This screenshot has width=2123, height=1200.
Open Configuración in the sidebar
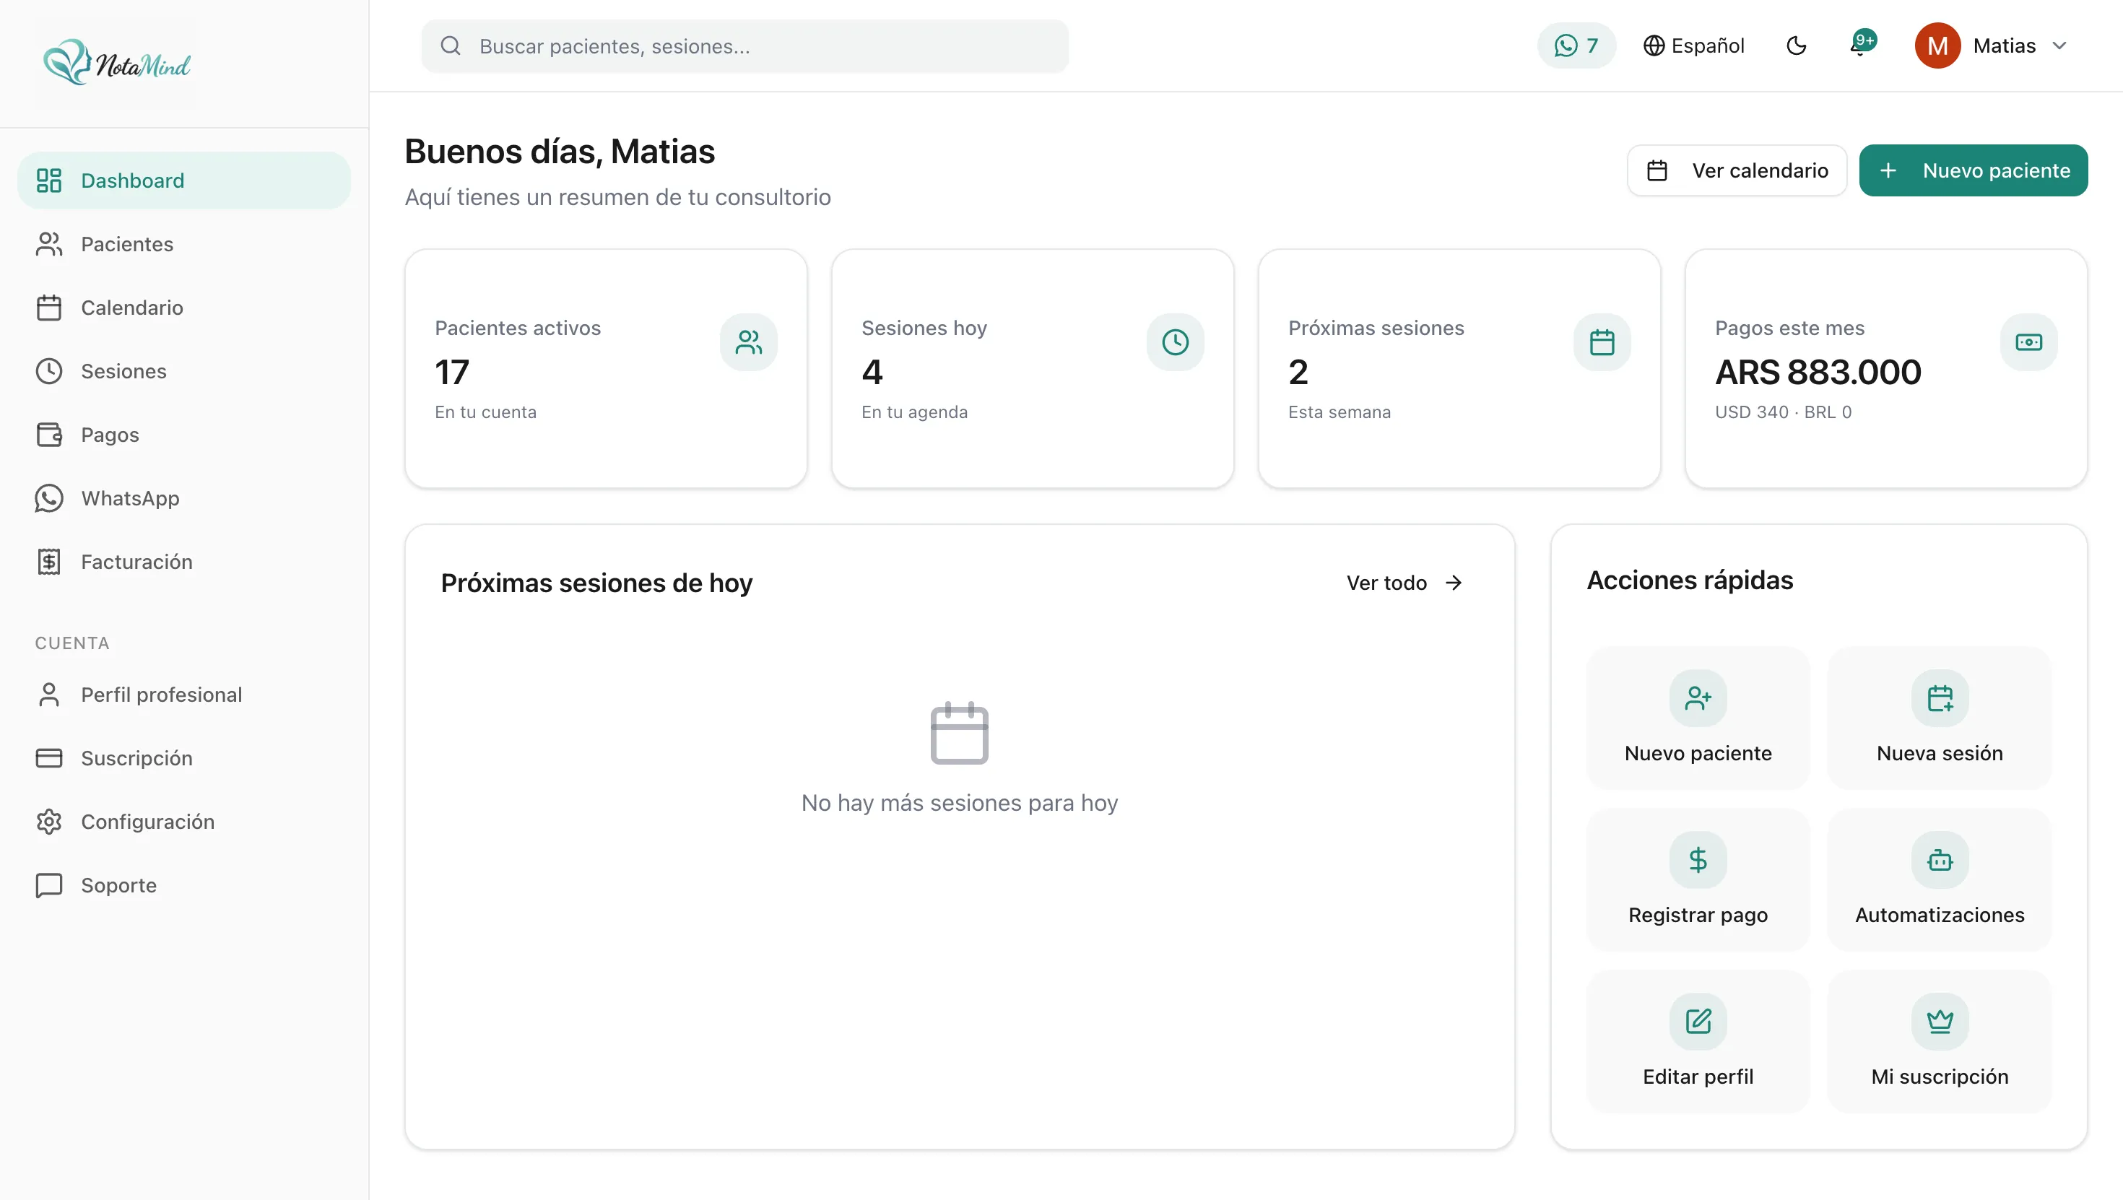point(184,822)
